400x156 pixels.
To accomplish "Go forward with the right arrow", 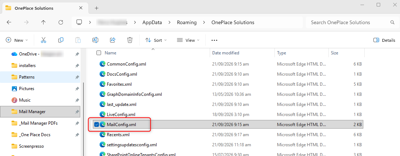I will pos(26,22).
